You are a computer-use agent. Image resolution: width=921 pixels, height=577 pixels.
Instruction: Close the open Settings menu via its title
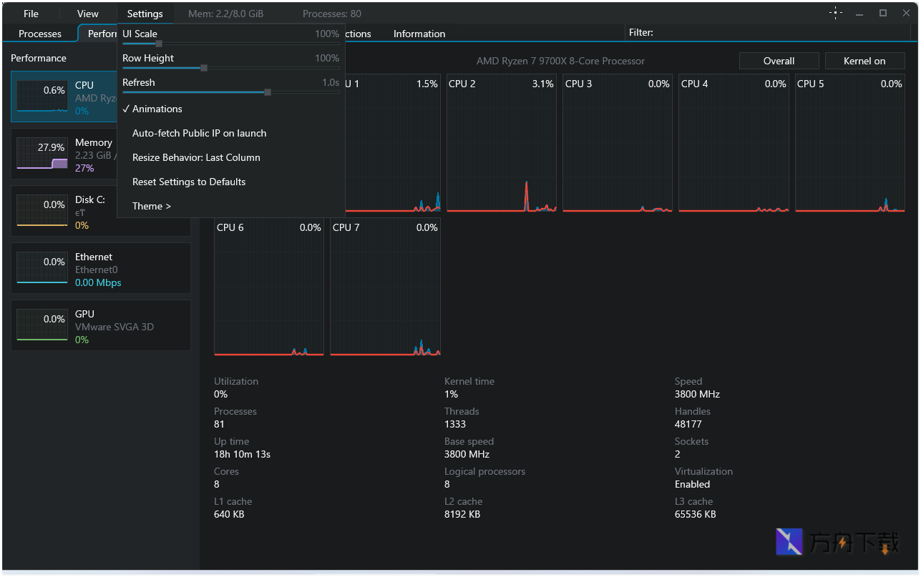tap(145, 14)
